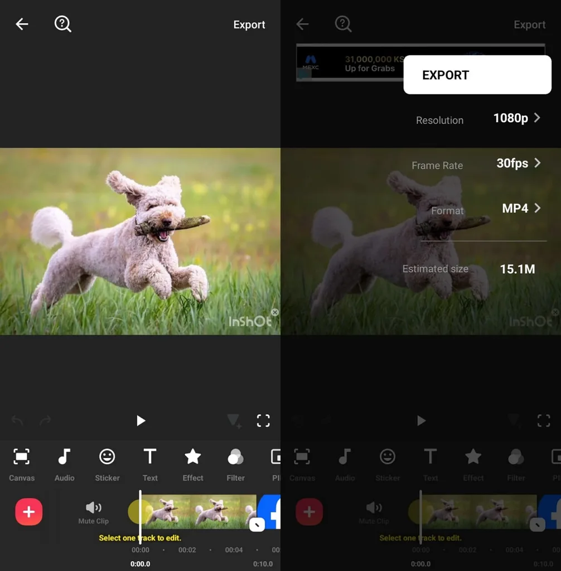Enter fullscreen preview in left screen
Screen dimensions: 561x571
tap(263, 420)
